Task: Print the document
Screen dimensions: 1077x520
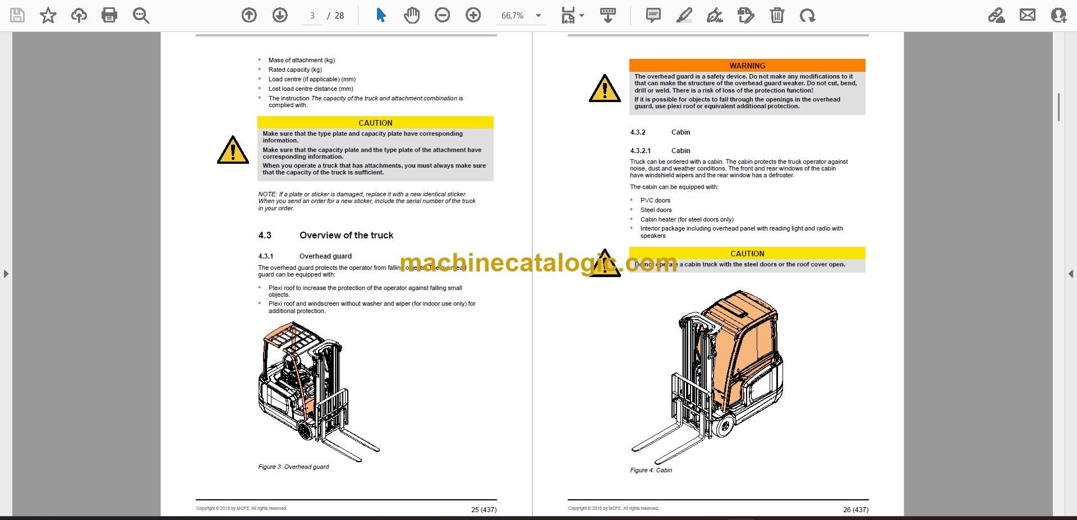Action: tap(109, 15)
